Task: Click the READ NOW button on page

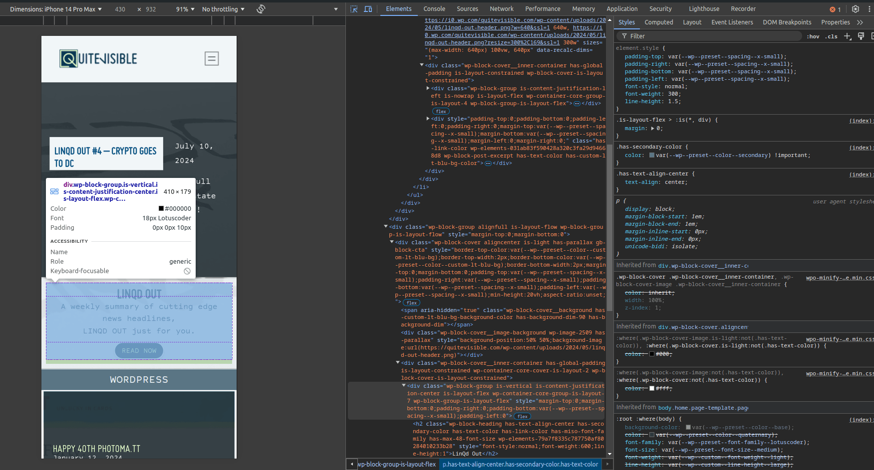Action: (x=139, y=351)
